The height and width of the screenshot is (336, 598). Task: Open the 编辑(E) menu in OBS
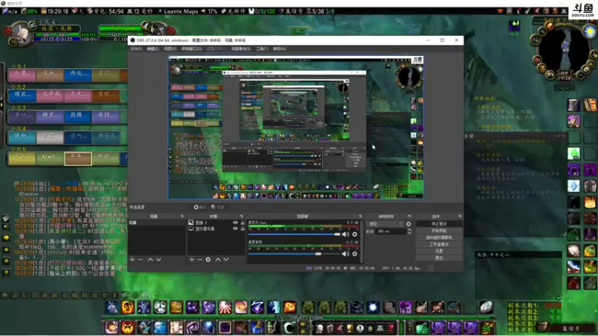(x=152, y=49)
